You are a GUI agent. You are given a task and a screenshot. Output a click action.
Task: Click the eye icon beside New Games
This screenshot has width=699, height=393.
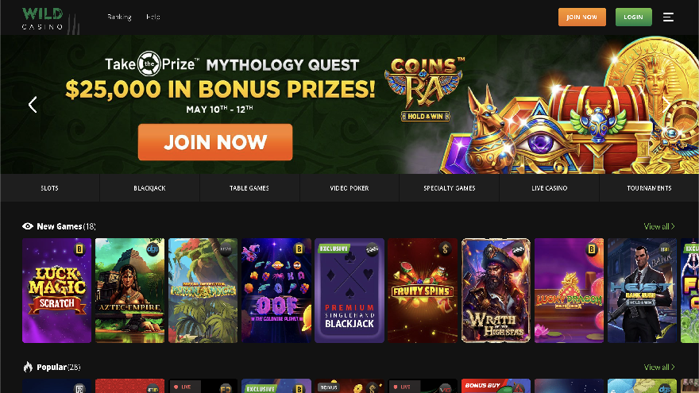click(x=28, y=226)
